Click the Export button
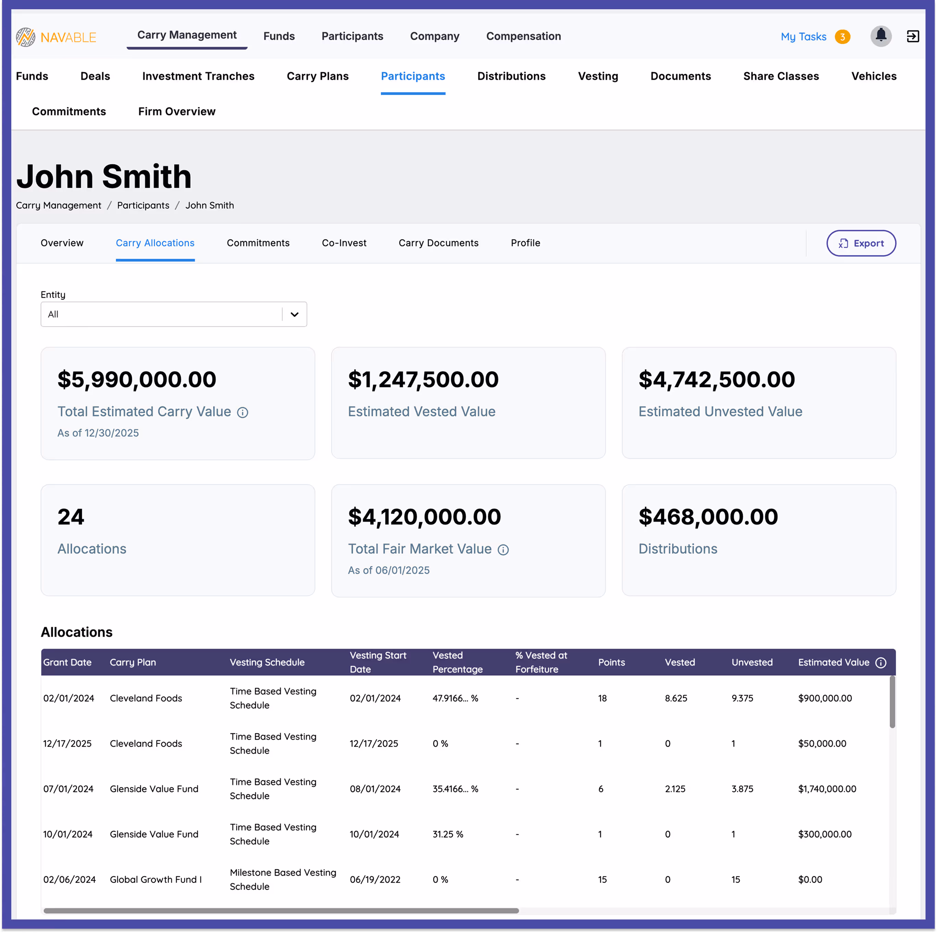Screen dimensions: 937x933 pyautogui.click(x=861, y=243)
